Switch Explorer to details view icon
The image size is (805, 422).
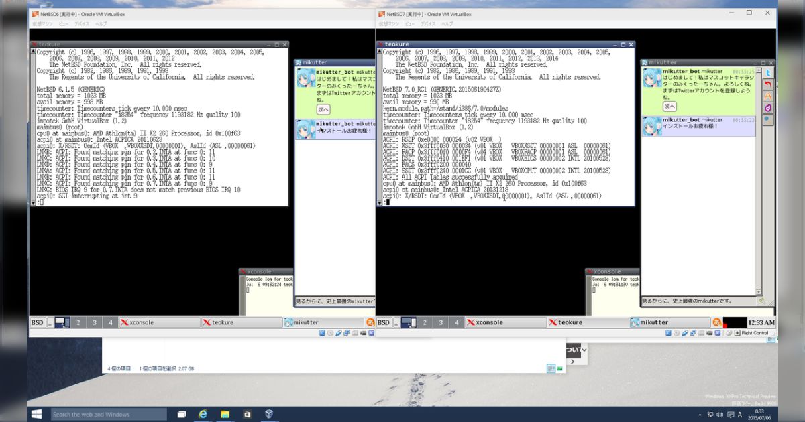coord(550,368)
